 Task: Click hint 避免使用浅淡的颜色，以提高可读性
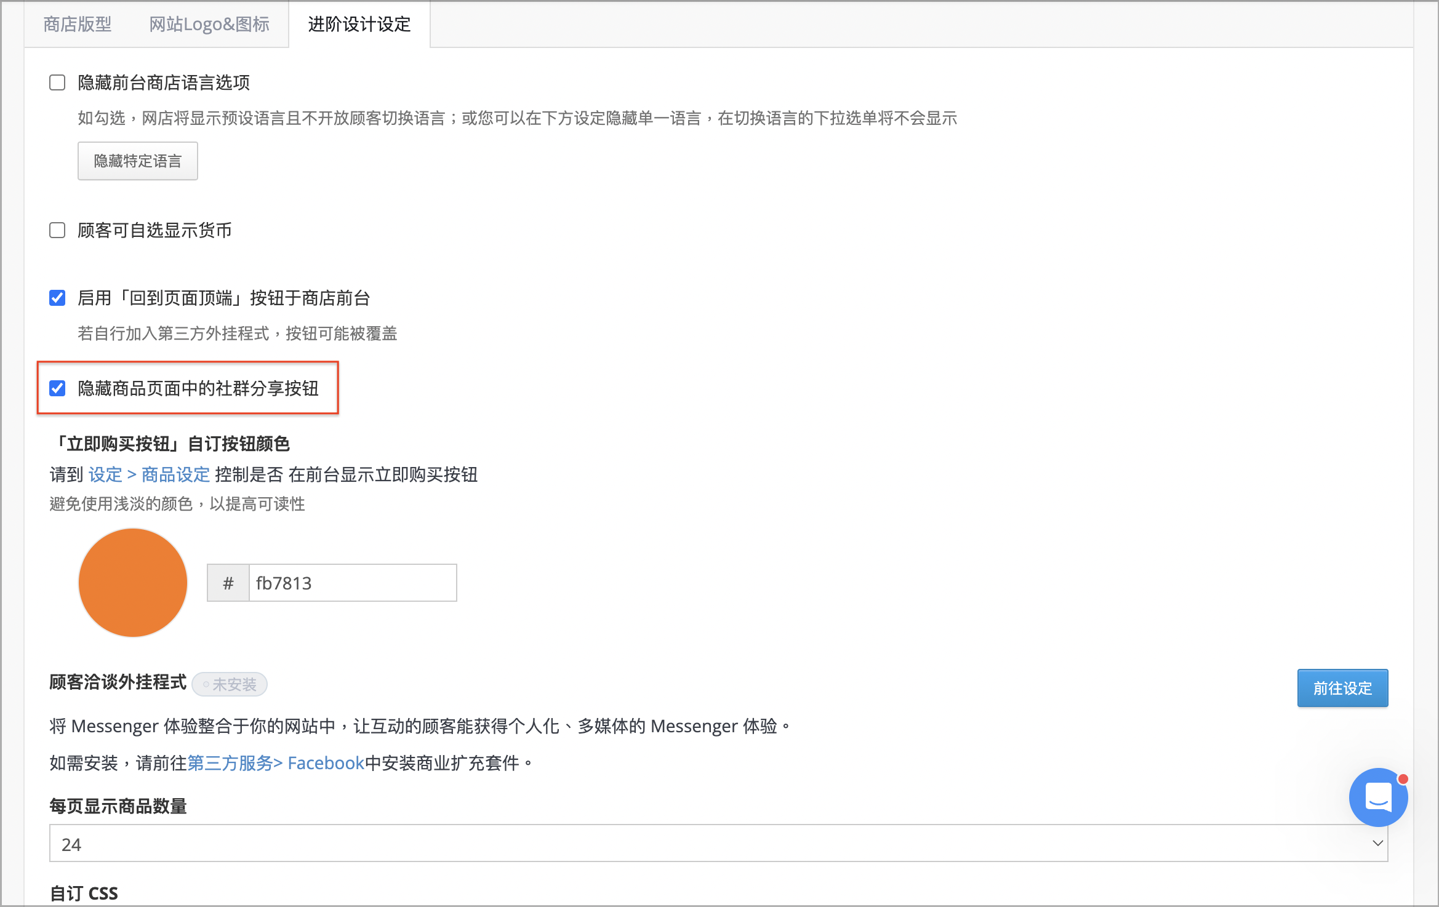177,504
